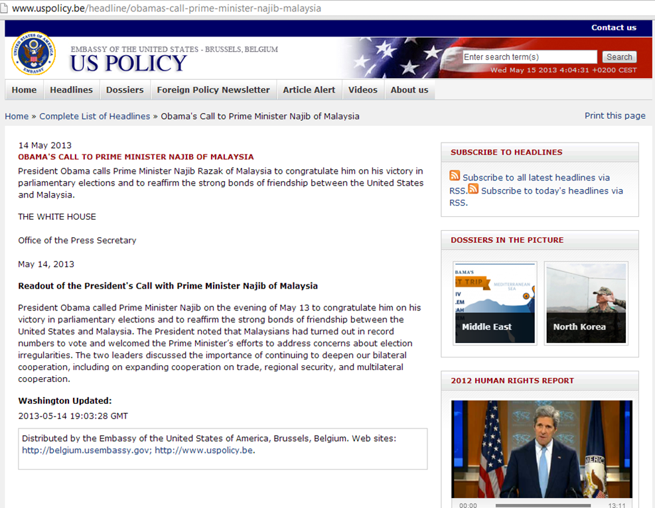Click 'Office of the Press Secretary' text
This screenshot has width=655, height=508.
click(x=77, y=241)
